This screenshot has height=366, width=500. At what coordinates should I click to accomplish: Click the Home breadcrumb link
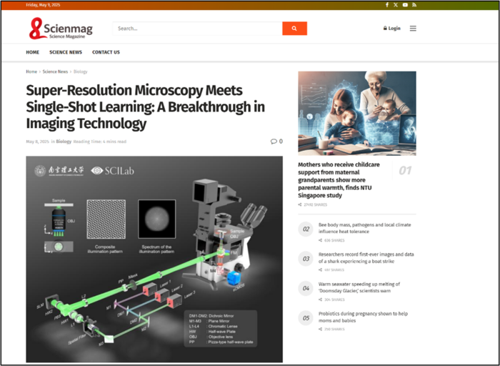(x=31, y=71)
